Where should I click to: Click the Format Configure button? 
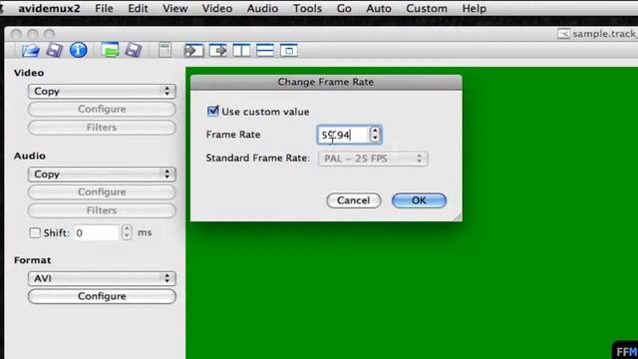[102, 296]
